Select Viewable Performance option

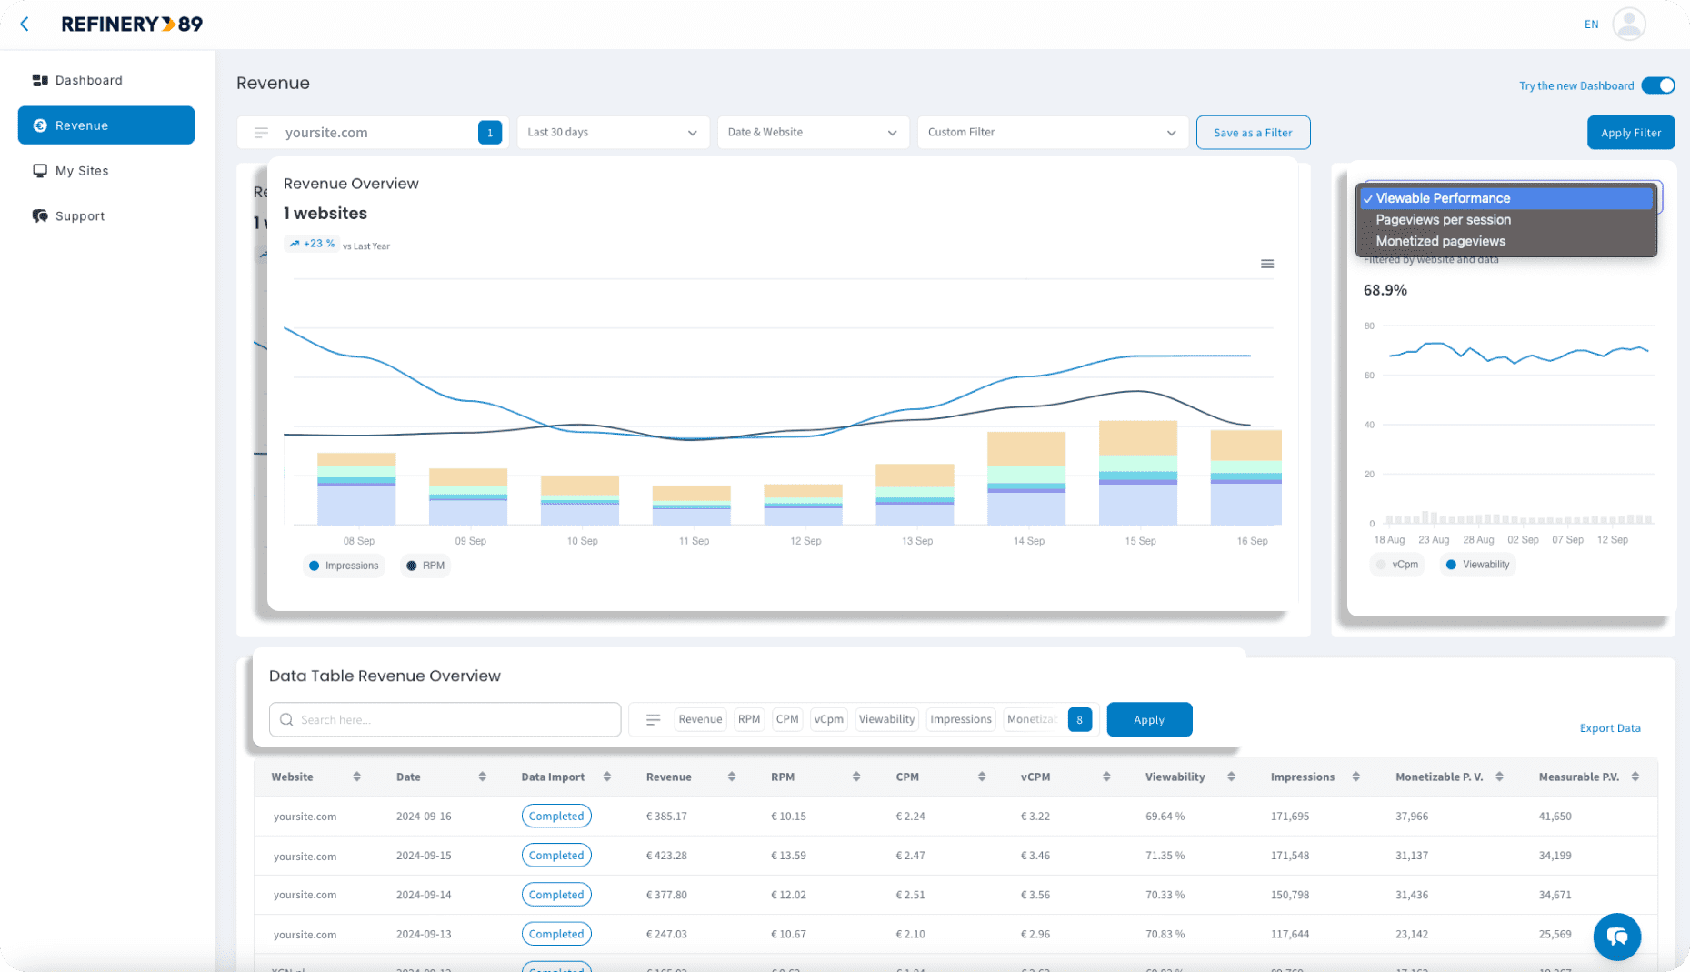(1506, 198)
